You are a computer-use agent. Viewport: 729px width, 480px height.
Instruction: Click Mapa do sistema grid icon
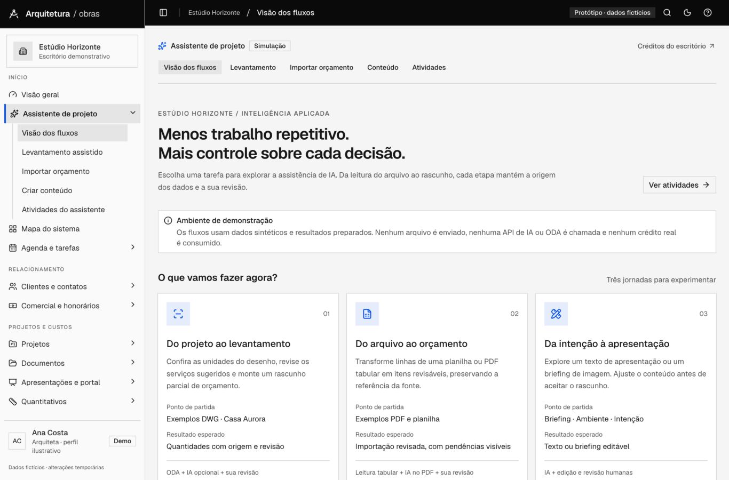coord(13,229)
